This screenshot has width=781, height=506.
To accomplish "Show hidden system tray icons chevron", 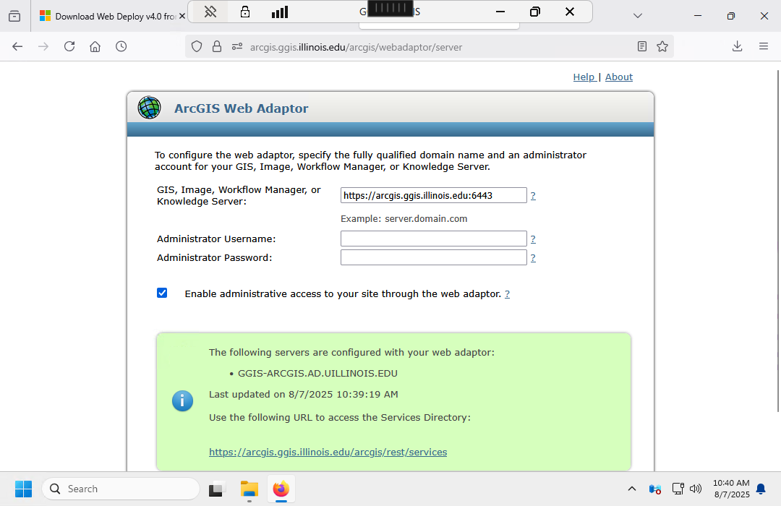I will pos(632,489).
